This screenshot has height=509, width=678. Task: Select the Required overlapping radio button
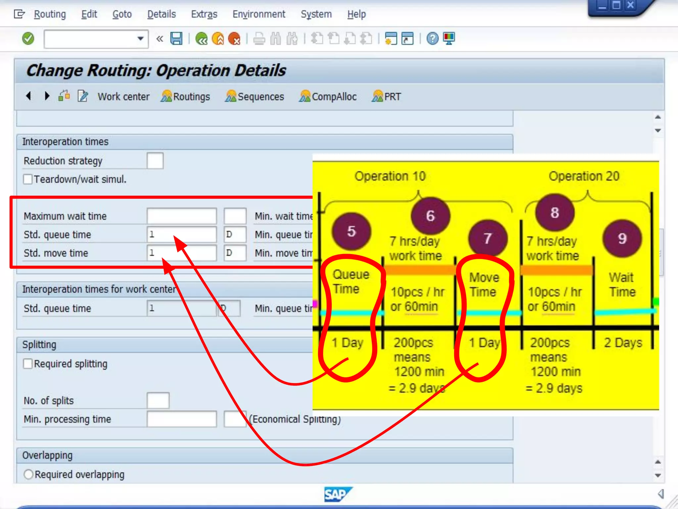pyautogui.click(x=28, y=474)
